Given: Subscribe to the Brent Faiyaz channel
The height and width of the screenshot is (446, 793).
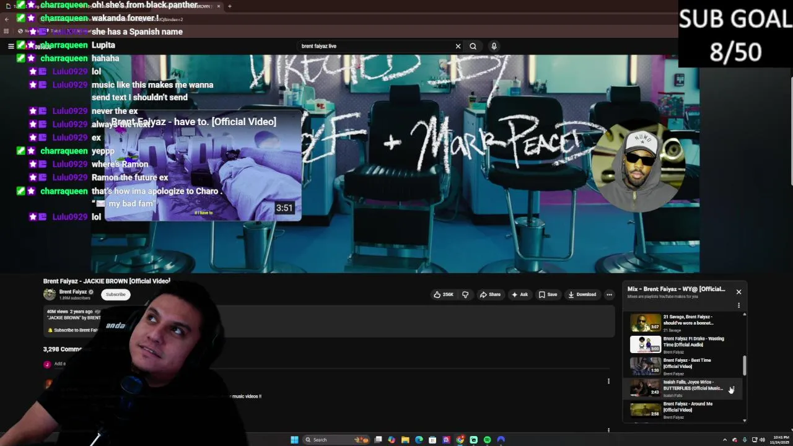Looking at the screenshot, I should 115,294.
